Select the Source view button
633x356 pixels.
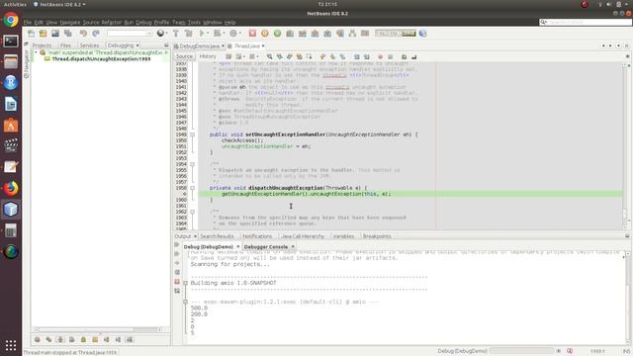tap(184, 56)
